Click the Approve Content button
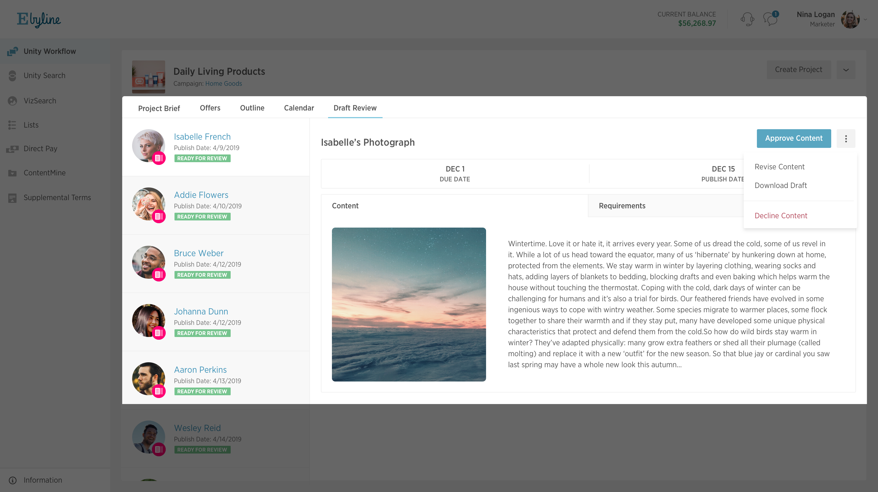This screenshot has width=878, height=492. [794, 139]
